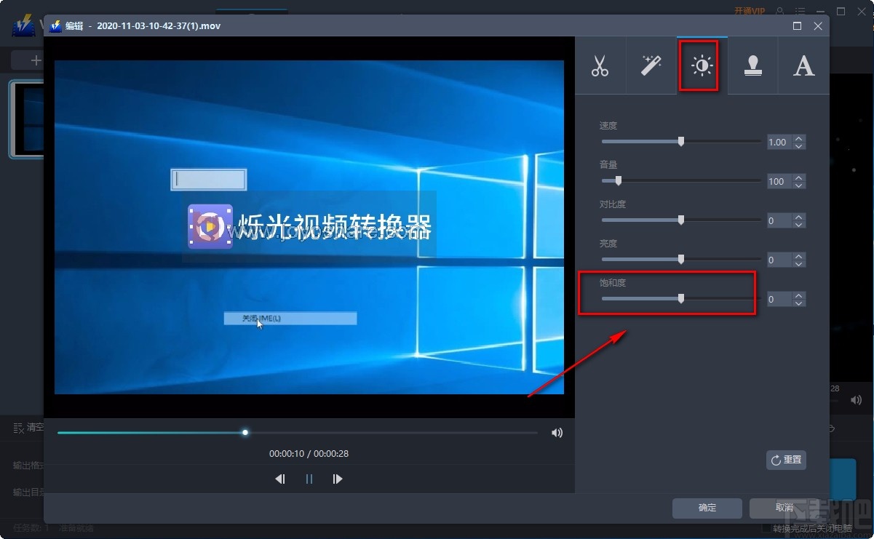Screen dimensions: 874x539
Task: Select the brightness adjustment sun icon
Action: tap(699, 65)
